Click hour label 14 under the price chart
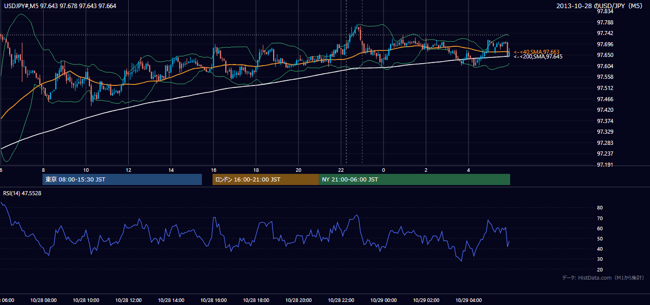The width and height of the screenshot is (650, 305). point(171,170)
